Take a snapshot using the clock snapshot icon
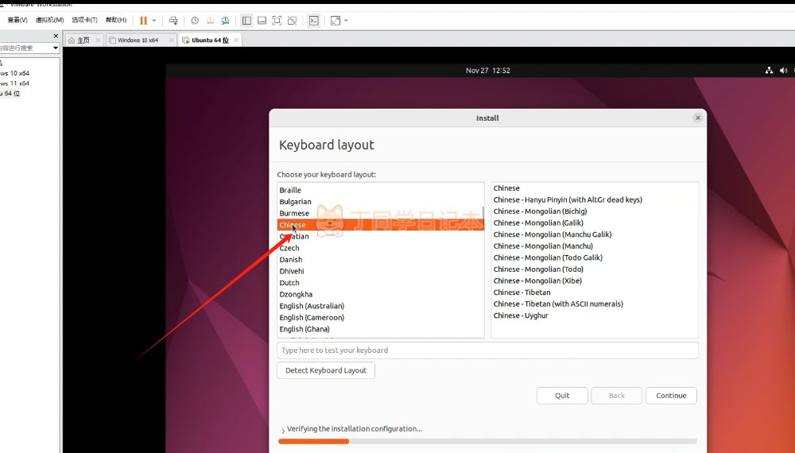This screenshot has width=795, height=453. (x=195, y=21)
